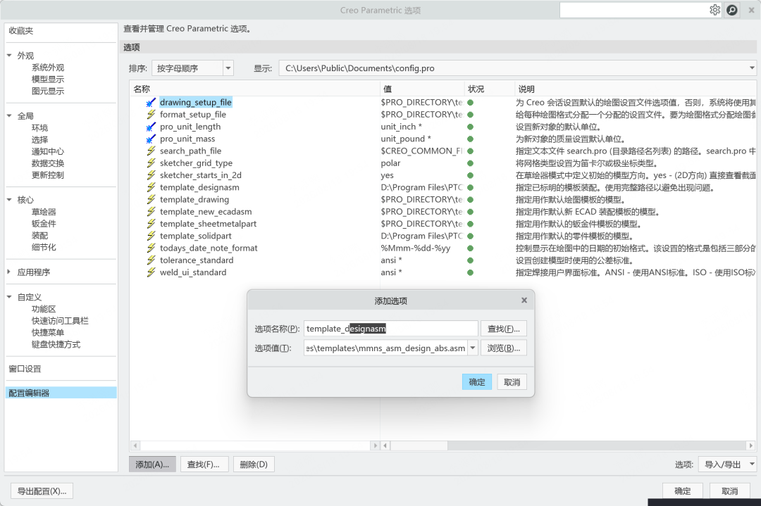Open the 显示 config.pro path dropdown

click(x=752, y=68)
